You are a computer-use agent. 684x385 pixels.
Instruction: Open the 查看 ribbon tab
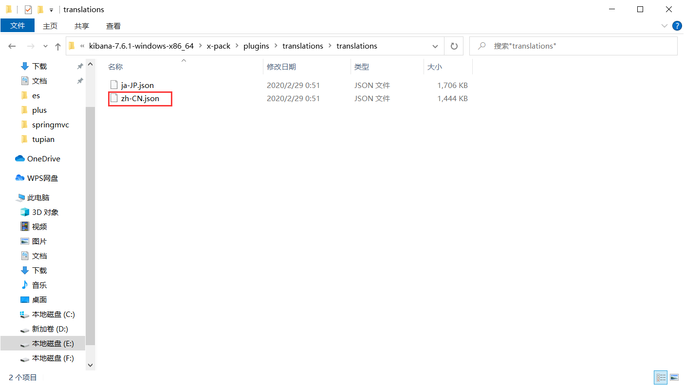click(x=113, y=26)
